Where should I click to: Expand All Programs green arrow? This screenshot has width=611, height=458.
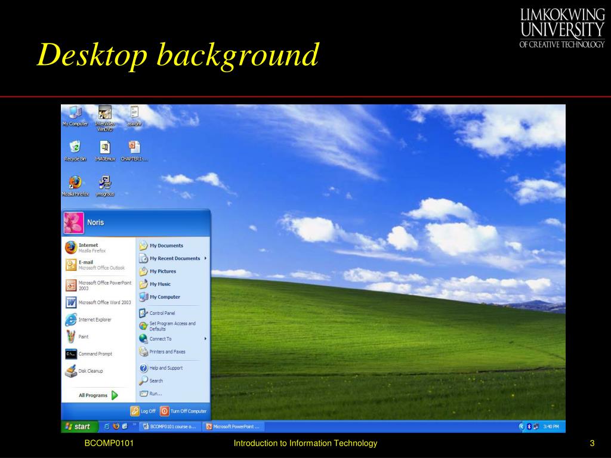[x=115, y=395]
